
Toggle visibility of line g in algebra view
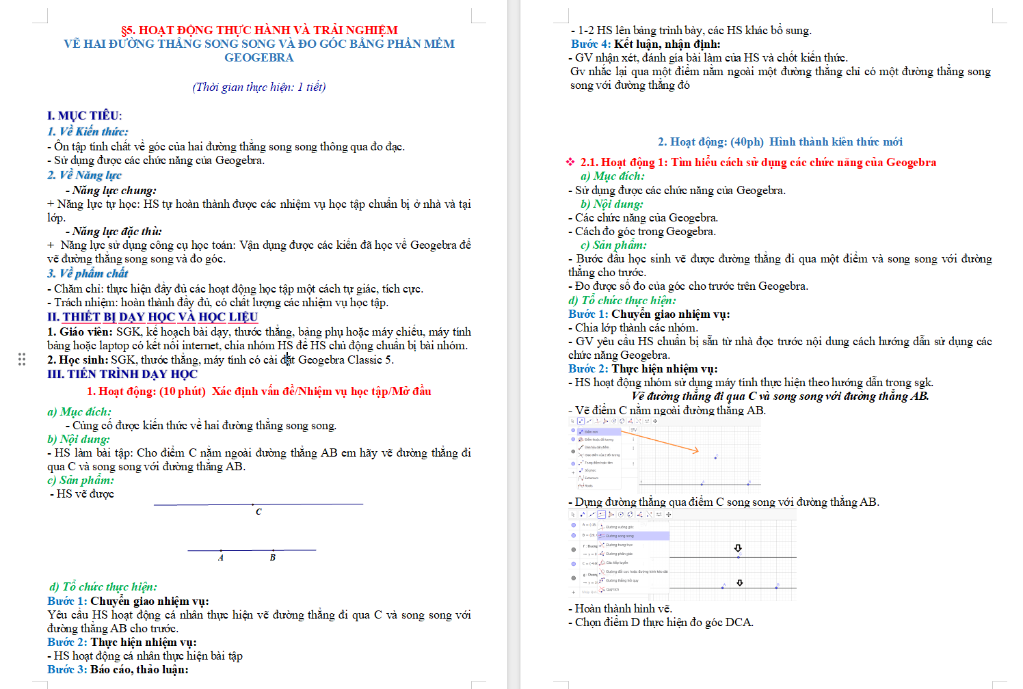pos(573,578)
